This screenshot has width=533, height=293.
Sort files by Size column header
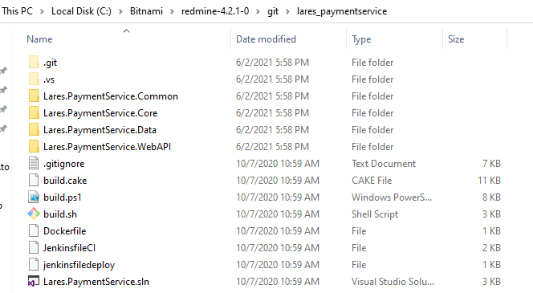click(x=456, y=39)
